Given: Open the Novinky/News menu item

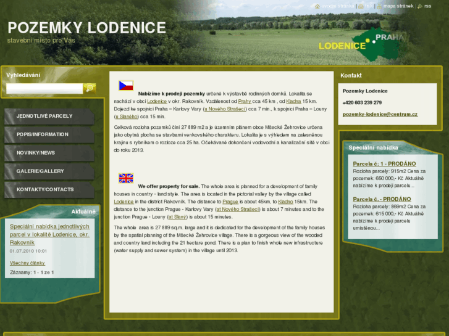Looking at the screenshot, I should (x=49, y=153).
